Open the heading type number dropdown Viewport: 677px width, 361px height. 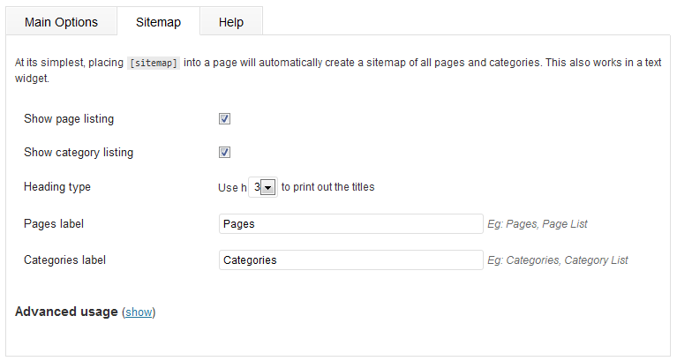264,187
